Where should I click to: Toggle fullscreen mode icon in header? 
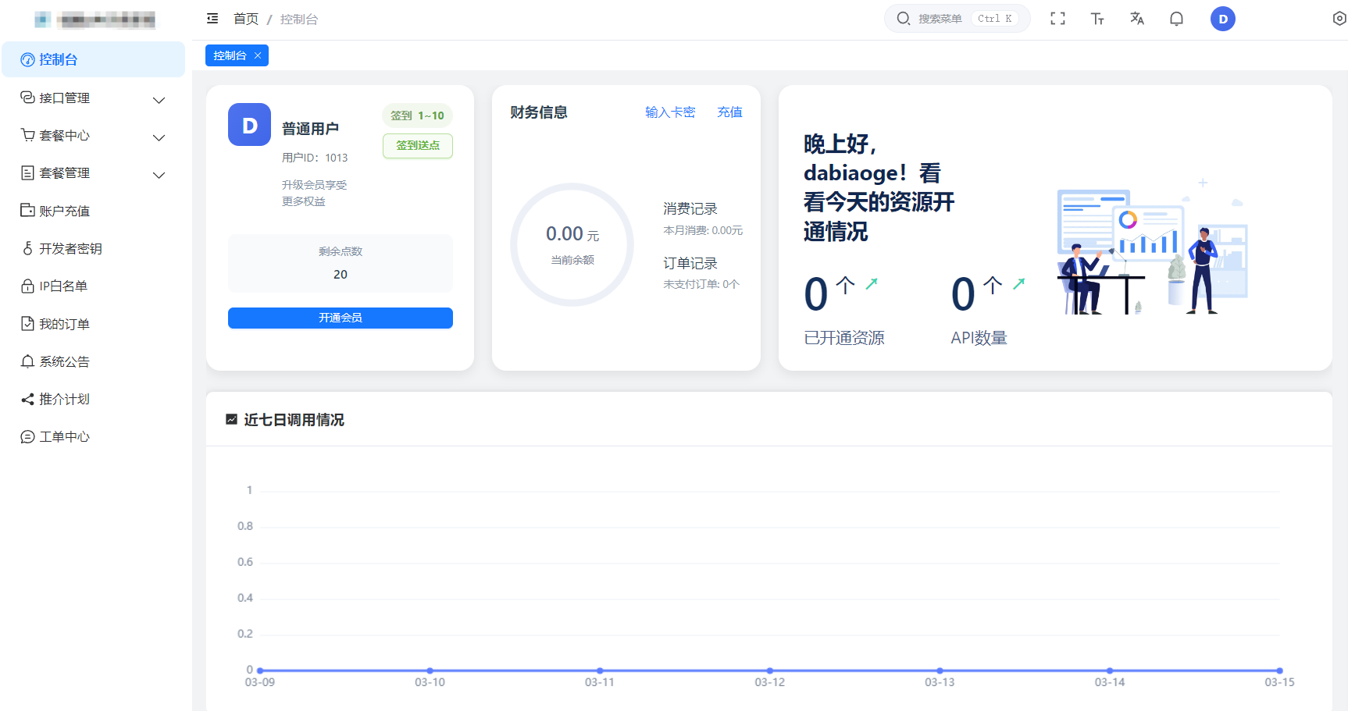coord(1058,18)
